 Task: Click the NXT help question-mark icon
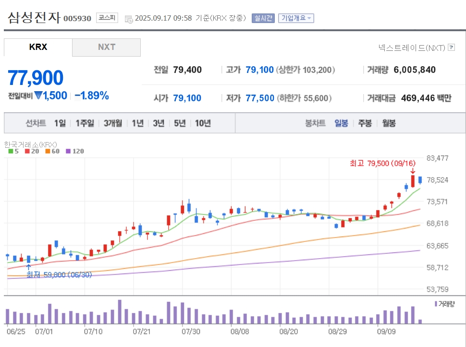(451, 47)
